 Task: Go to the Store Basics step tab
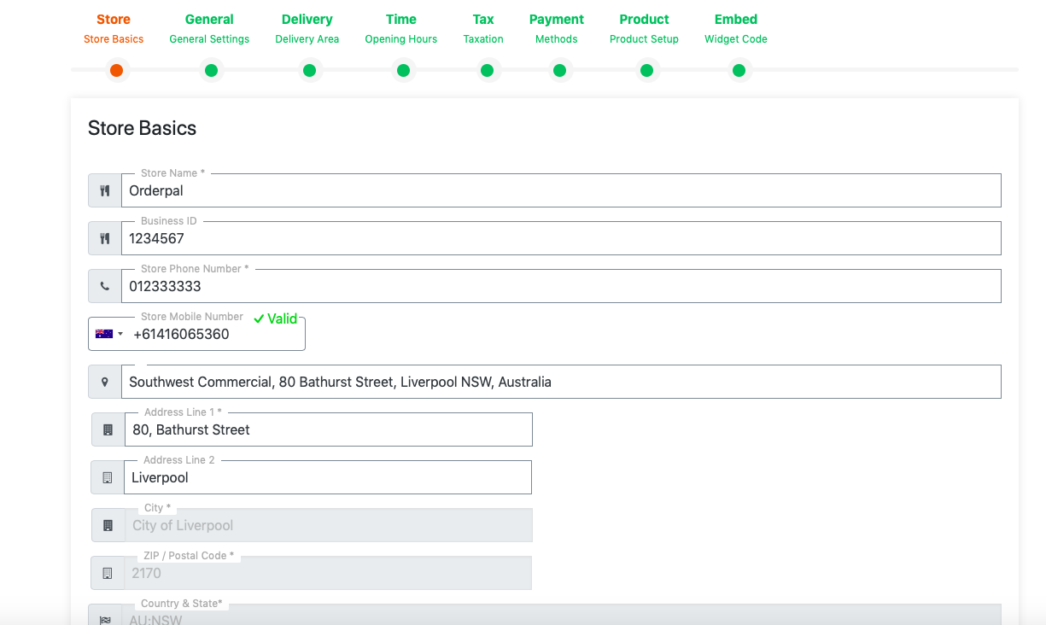[114, 28]
